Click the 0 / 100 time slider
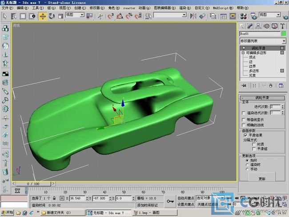The width and height of the screenshot is (289, 217). coord(33,184)
